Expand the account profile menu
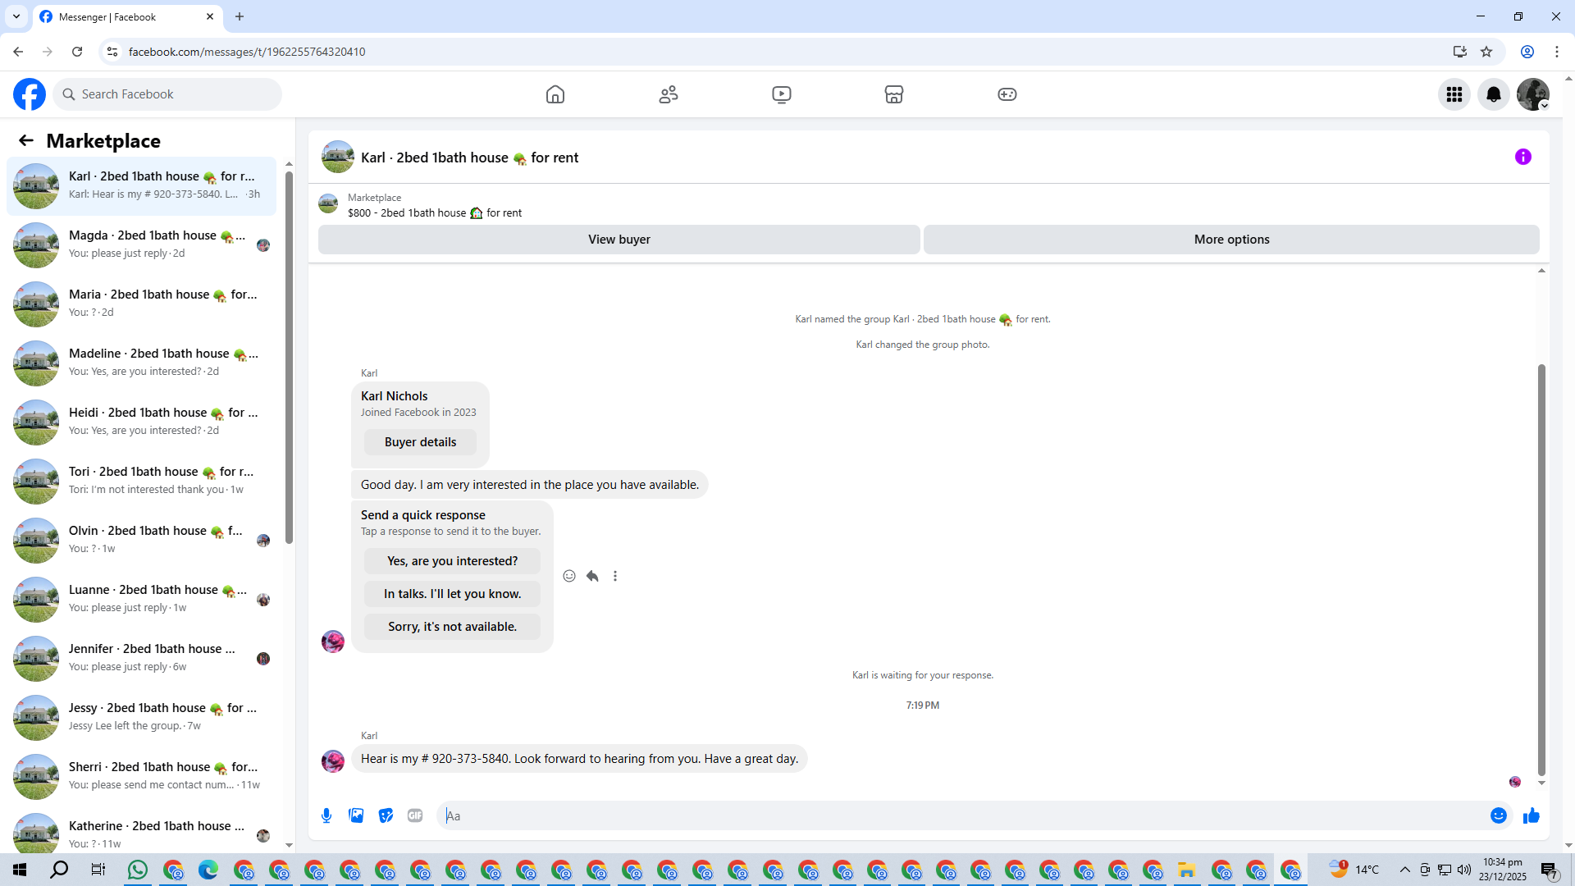The width and height of the screenshot is (1575, 886). [1532, 94]
